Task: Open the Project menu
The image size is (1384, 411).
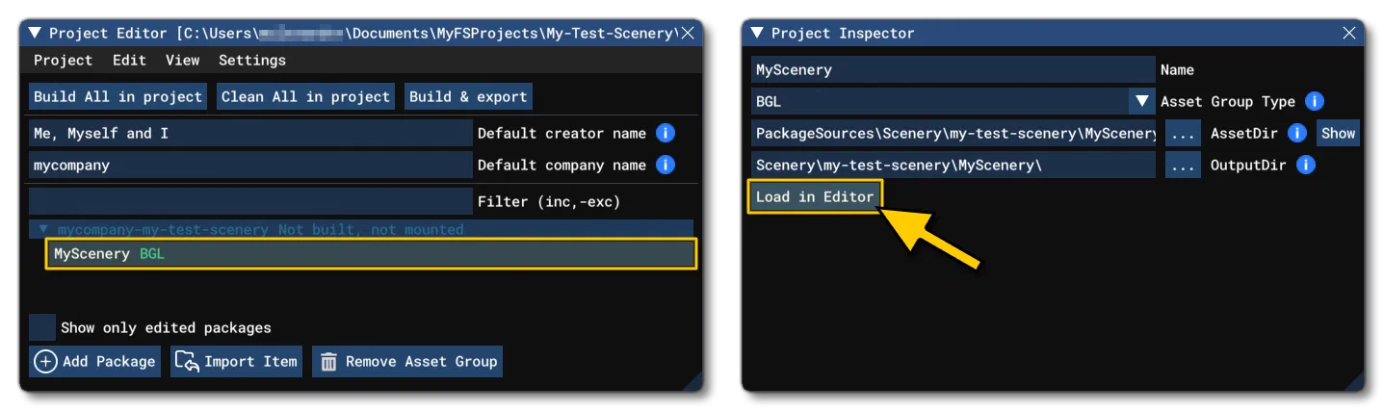Action: pos(63,60)
